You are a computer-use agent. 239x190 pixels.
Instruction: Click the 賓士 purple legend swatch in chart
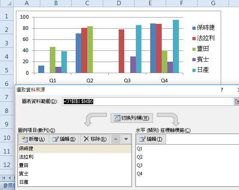point(194,60)
